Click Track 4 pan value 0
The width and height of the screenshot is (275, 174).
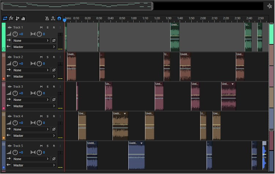point(44,123)
